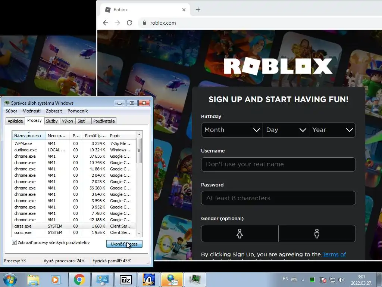Sort by Popis column header
The image size is (382, 287).
coord(122,136)
